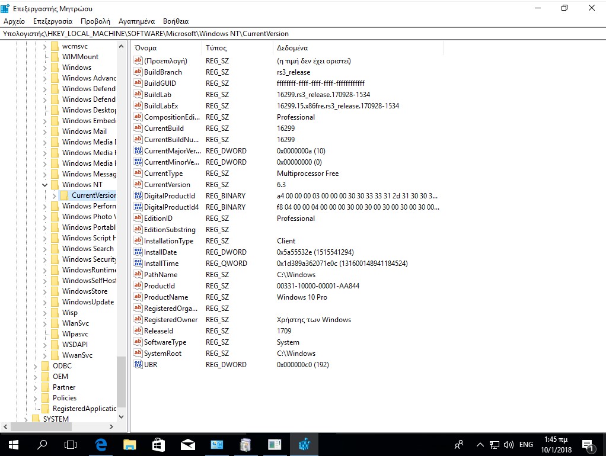Select the WlanSvc key
The height and width of the screenshot is (456, 606).
(x=75, y=323)
